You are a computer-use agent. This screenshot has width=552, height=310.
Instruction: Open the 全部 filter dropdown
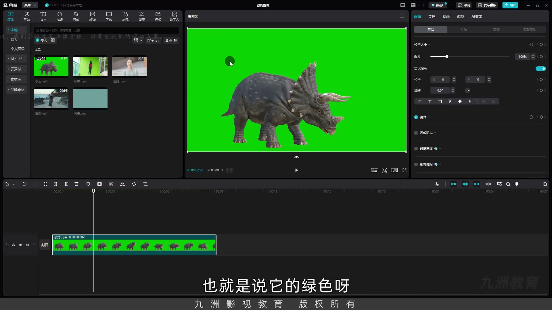(171, 40)
